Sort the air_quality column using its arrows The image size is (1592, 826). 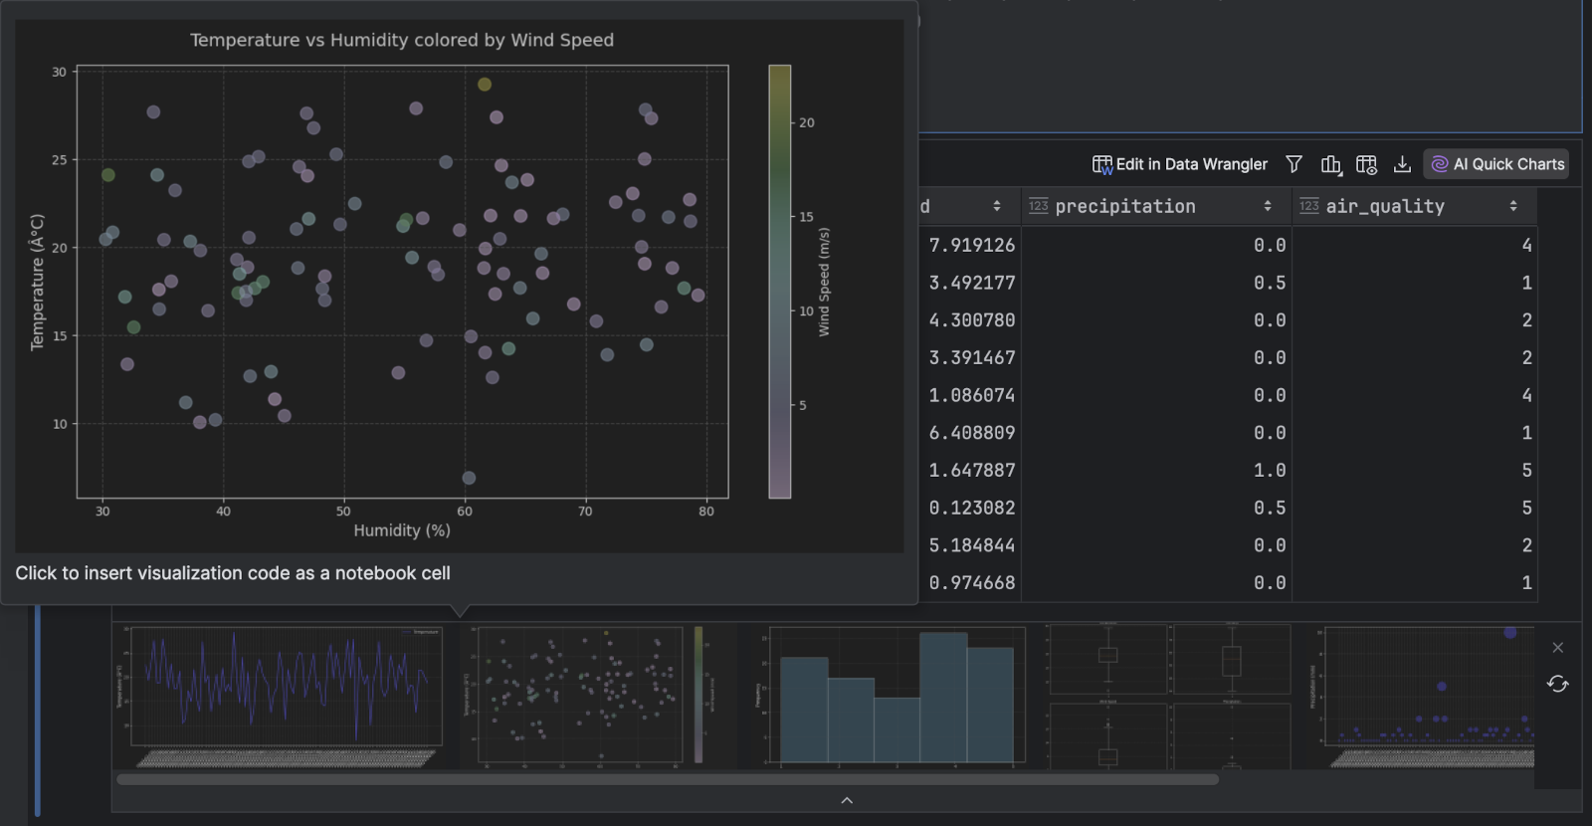tap(1513, 206)
